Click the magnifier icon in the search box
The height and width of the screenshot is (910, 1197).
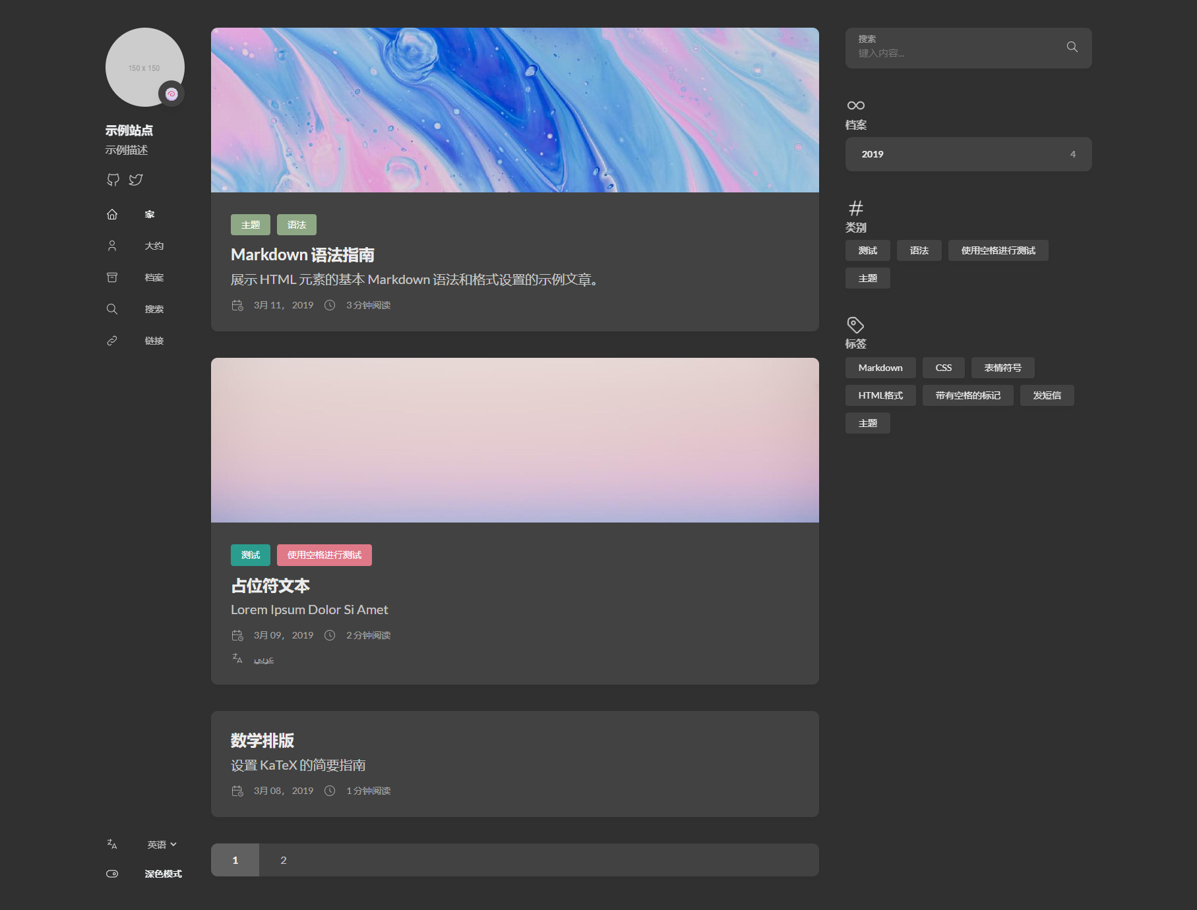pos(1072,47)
